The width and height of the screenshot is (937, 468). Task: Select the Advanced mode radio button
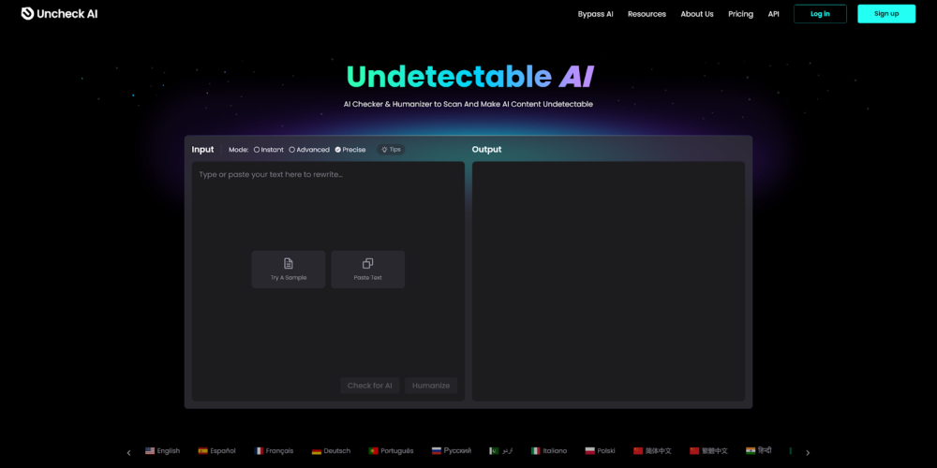292,150
